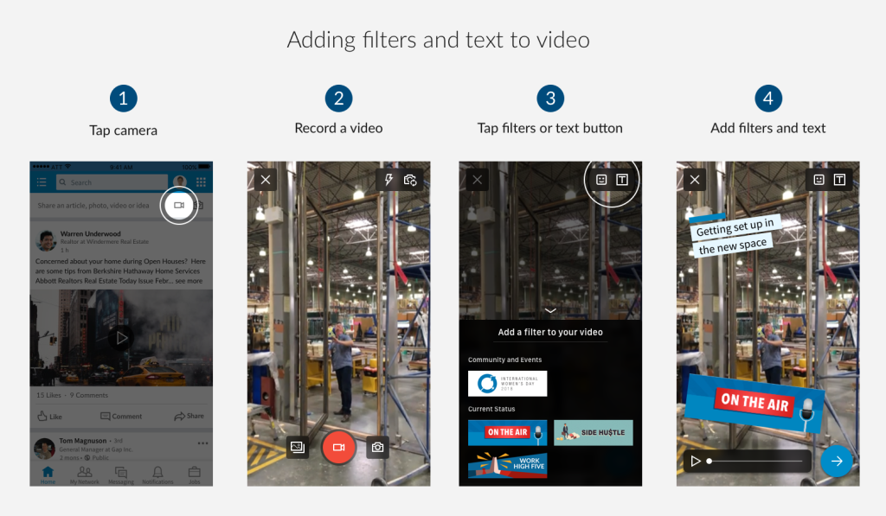The height and width of the screenshot is (516, 886).
Task: Open the photo gallery icon beside record
Action: [298, 447]
